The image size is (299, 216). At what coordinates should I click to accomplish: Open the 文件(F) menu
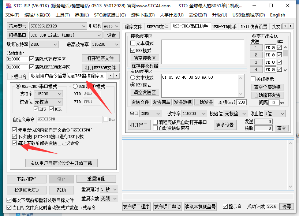[12, 15]
